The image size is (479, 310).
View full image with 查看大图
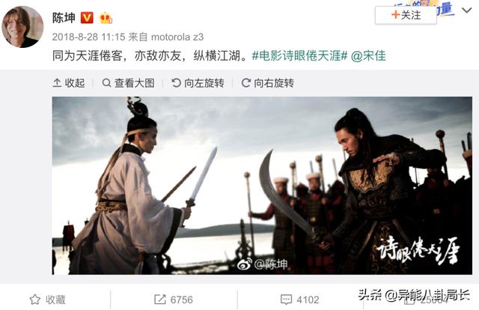[128, 83]
